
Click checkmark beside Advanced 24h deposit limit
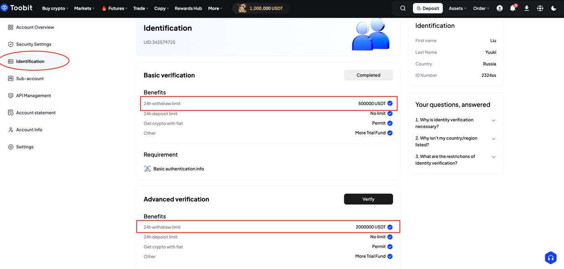[x=390, y=237]
